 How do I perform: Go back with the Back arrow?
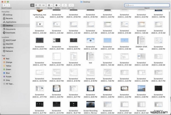pos(5,5)
